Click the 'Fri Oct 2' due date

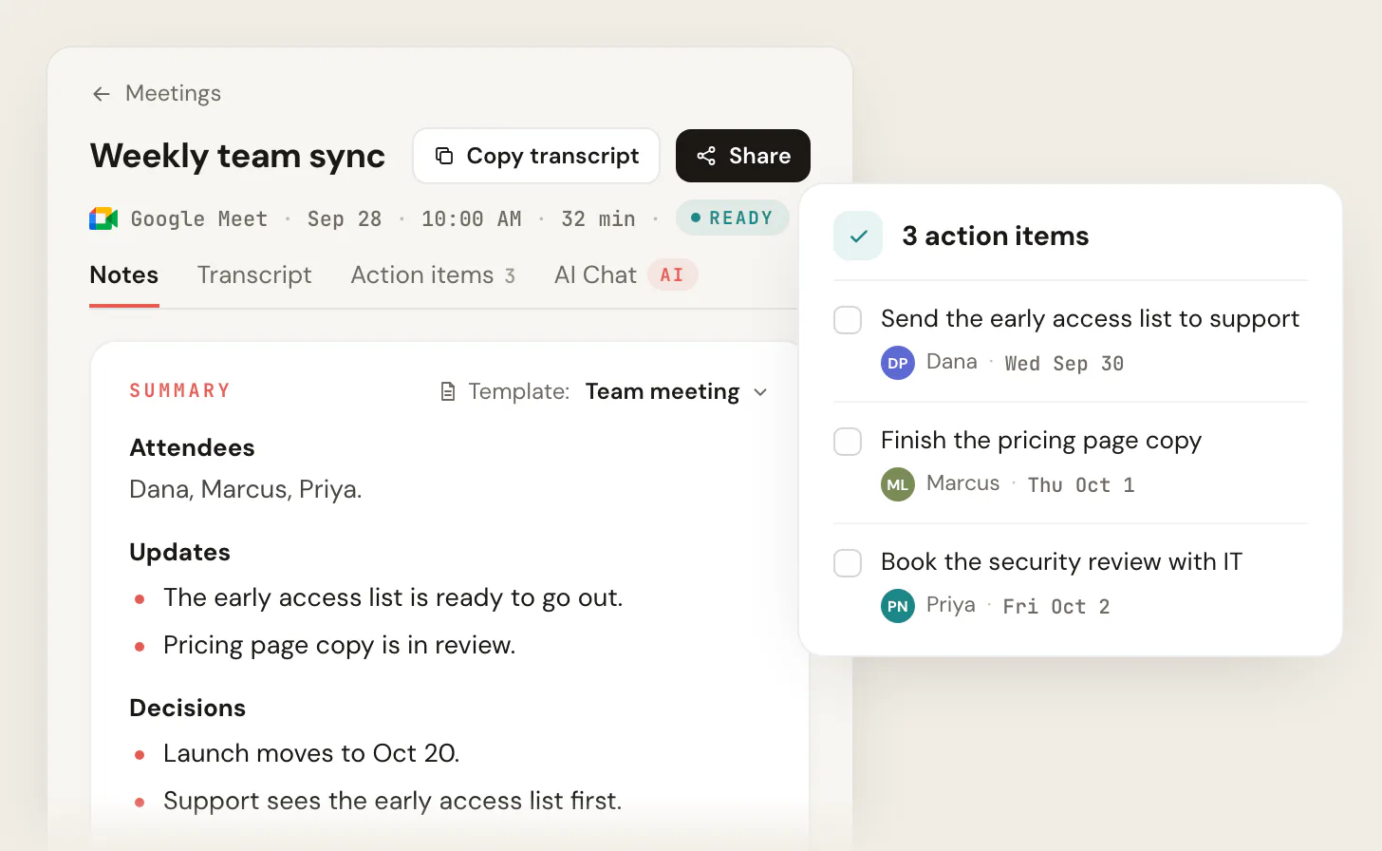coord(1056,607)
